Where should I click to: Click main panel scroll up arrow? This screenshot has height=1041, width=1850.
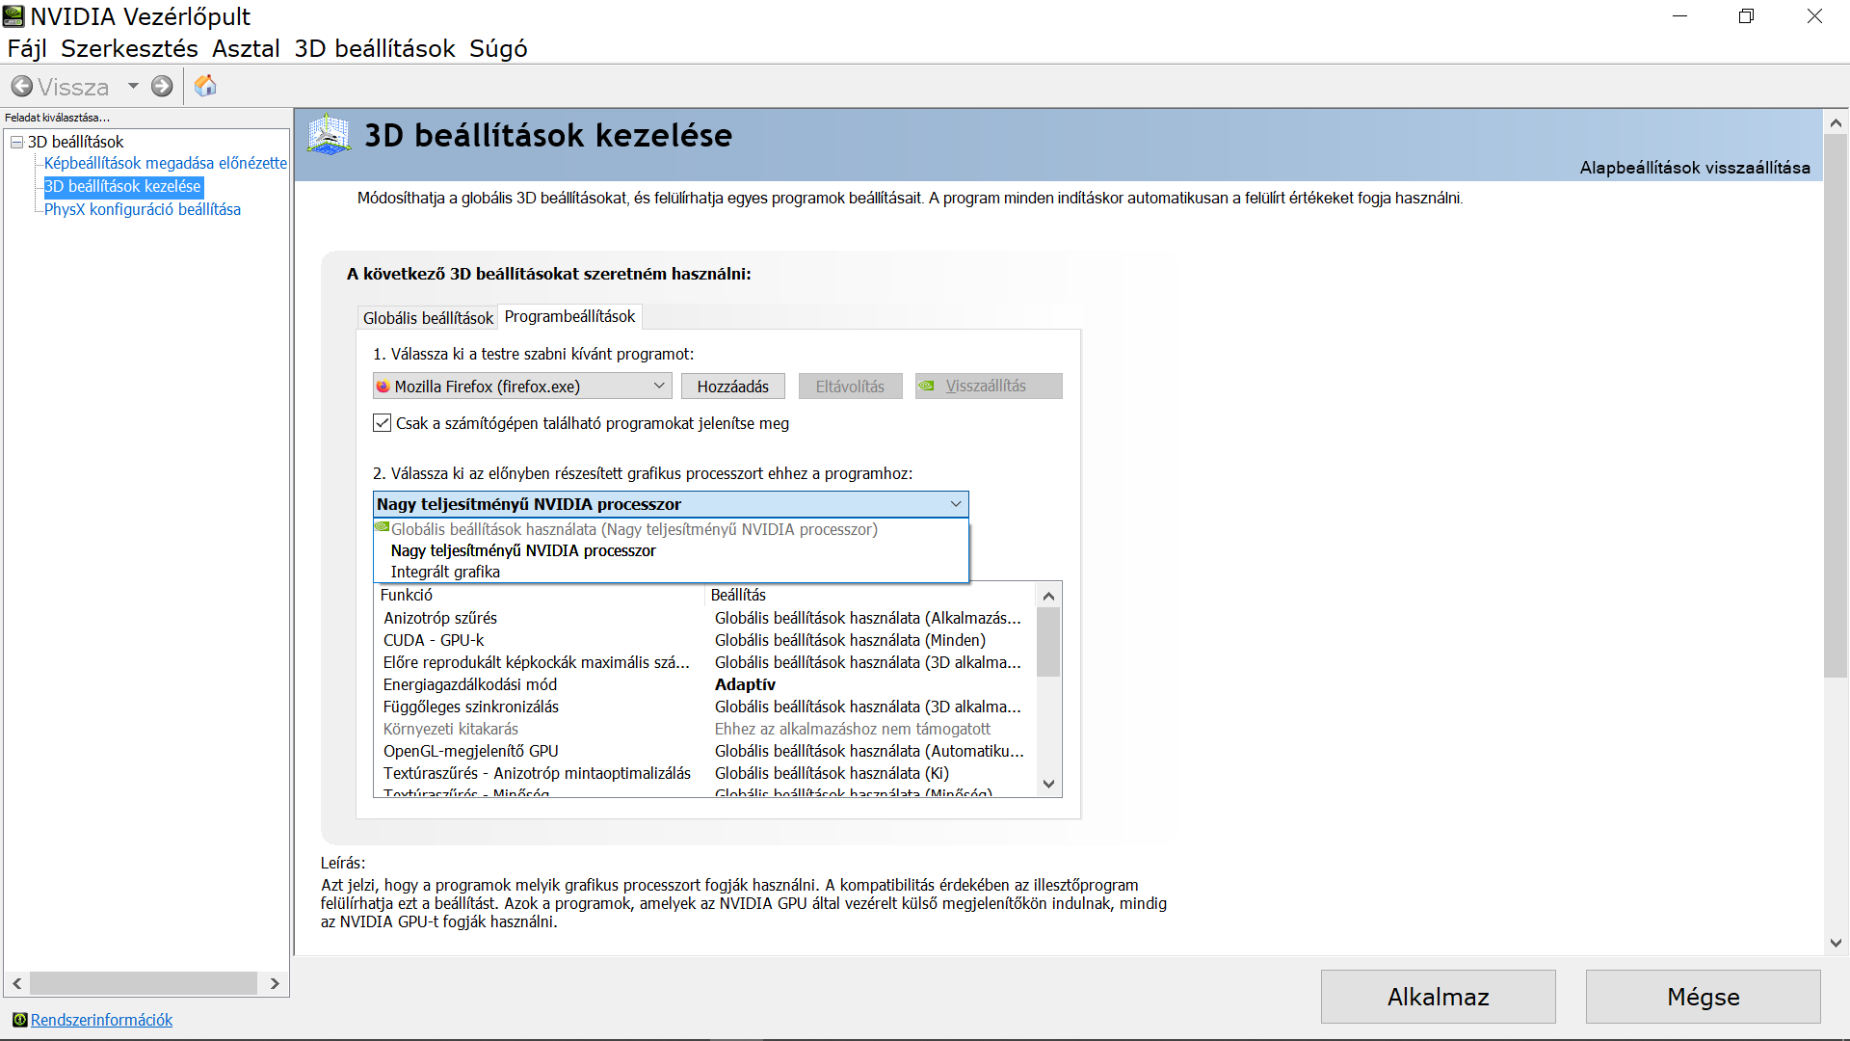click(x=1836, y=122)
